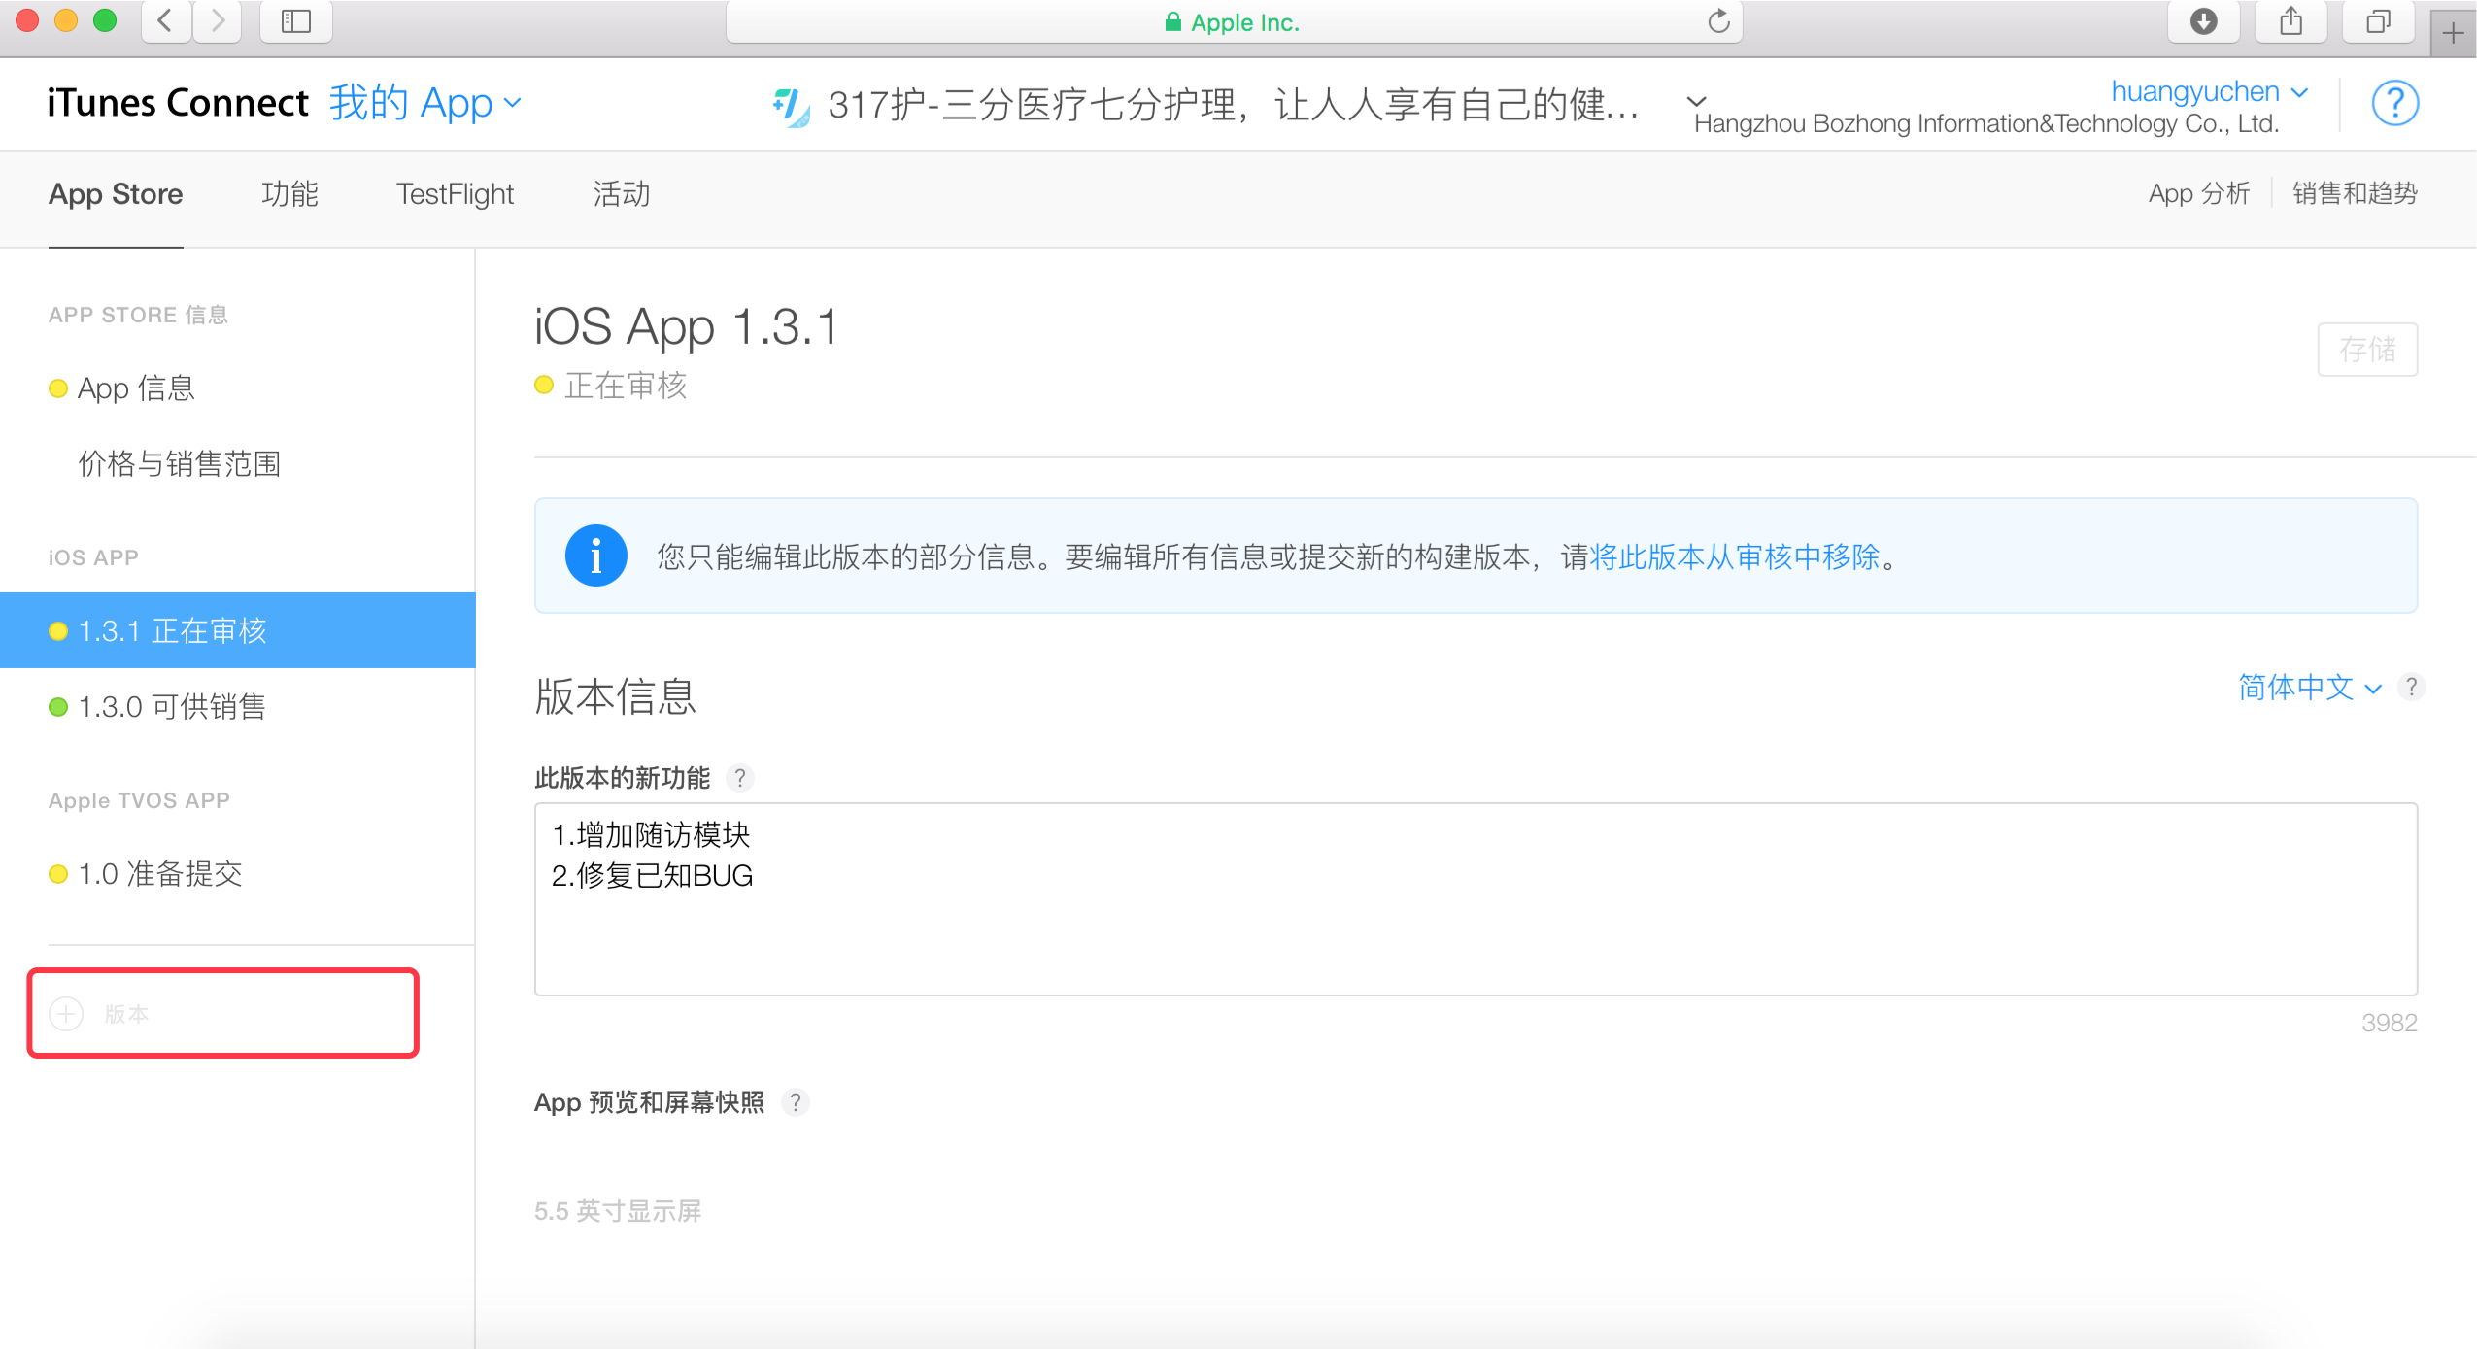Image resolution: width=2477 pixels, height=1349 pixels.
Task: Click the 正在审核 status under the heading
Action: point(626,386)
